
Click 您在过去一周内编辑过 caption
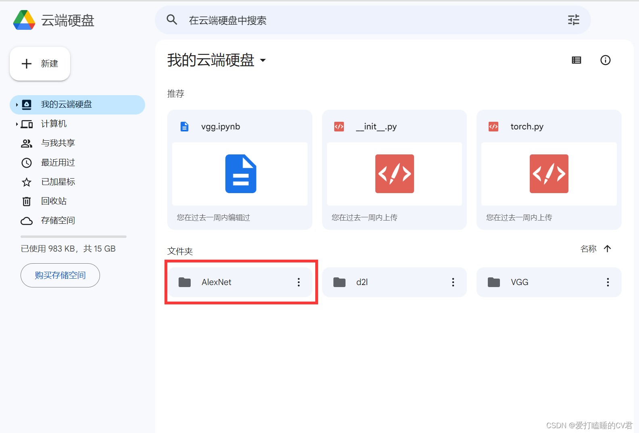(213, 218)
